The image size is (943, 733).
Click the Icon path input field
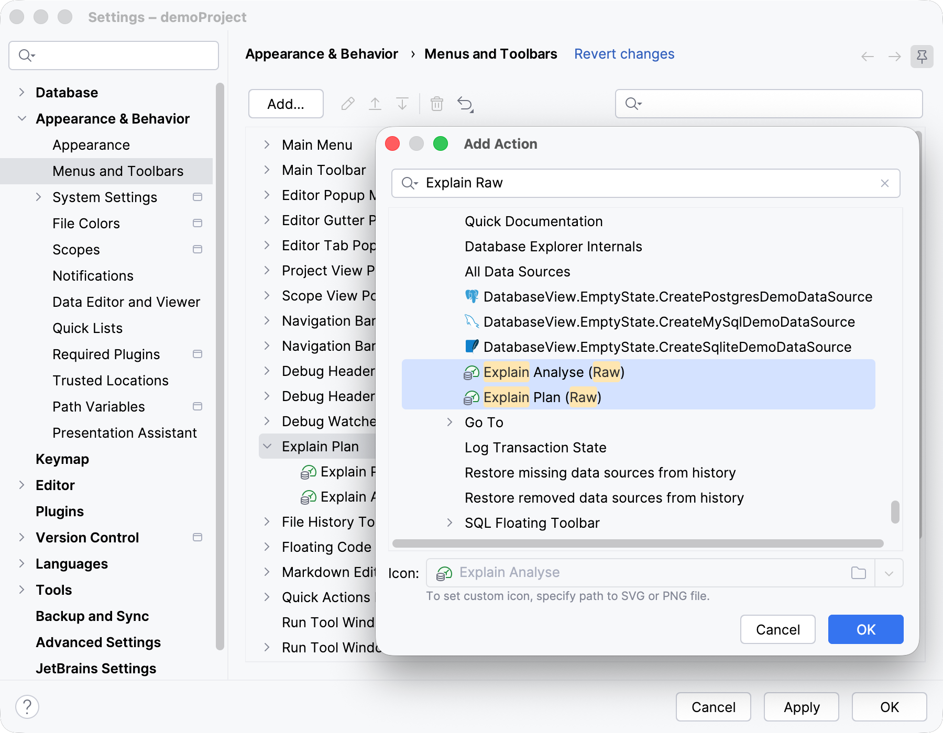coord(650,573)
